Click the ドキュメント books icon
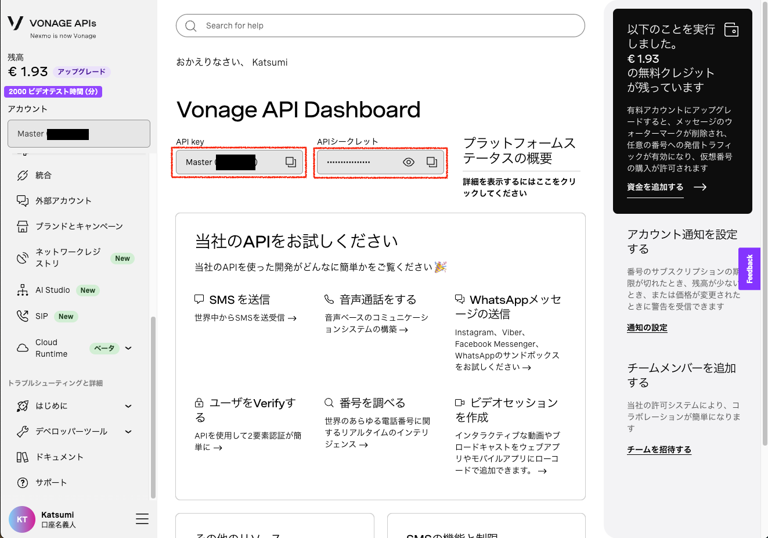Image resolution: width=768 pixels, height=538 pixels. click(x=23, y=457)
